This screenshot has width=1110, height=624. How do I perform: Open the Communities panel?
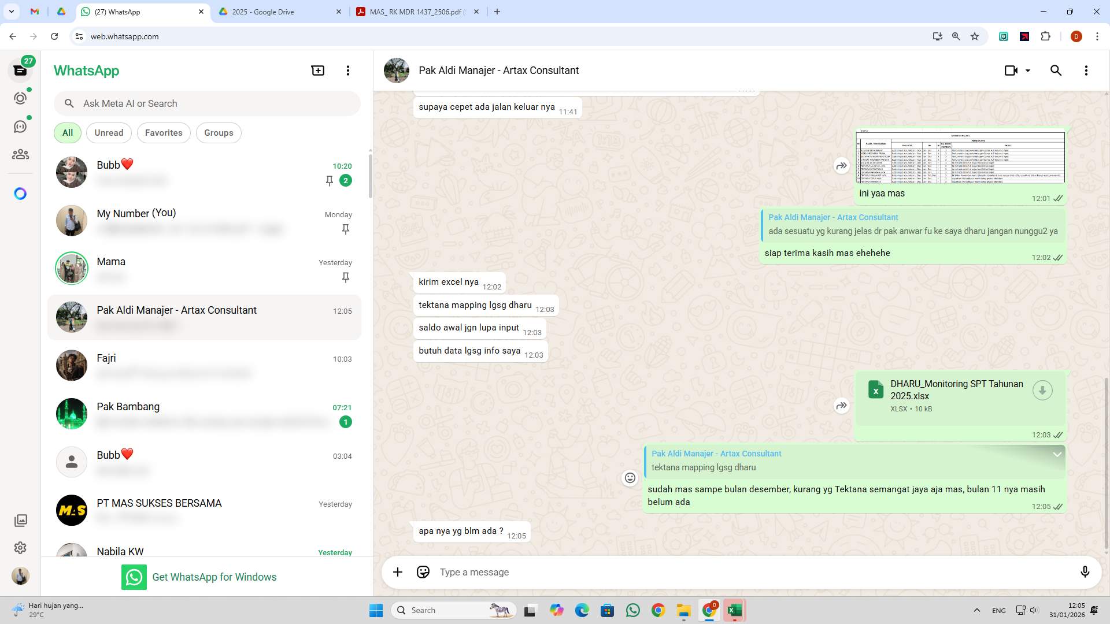[20, 154]
